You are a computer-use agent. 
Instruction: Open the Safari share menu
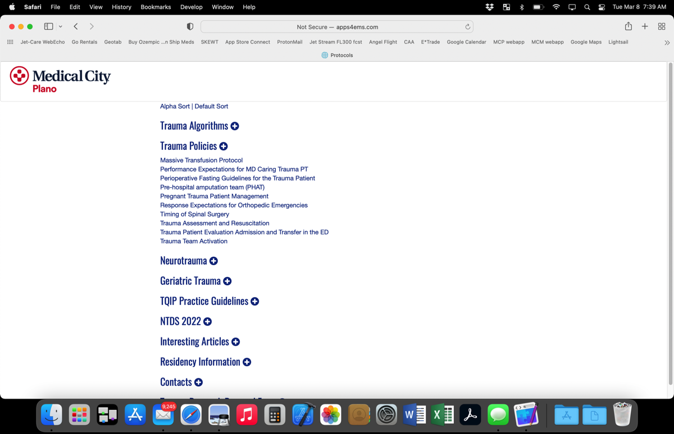[629, 26]
